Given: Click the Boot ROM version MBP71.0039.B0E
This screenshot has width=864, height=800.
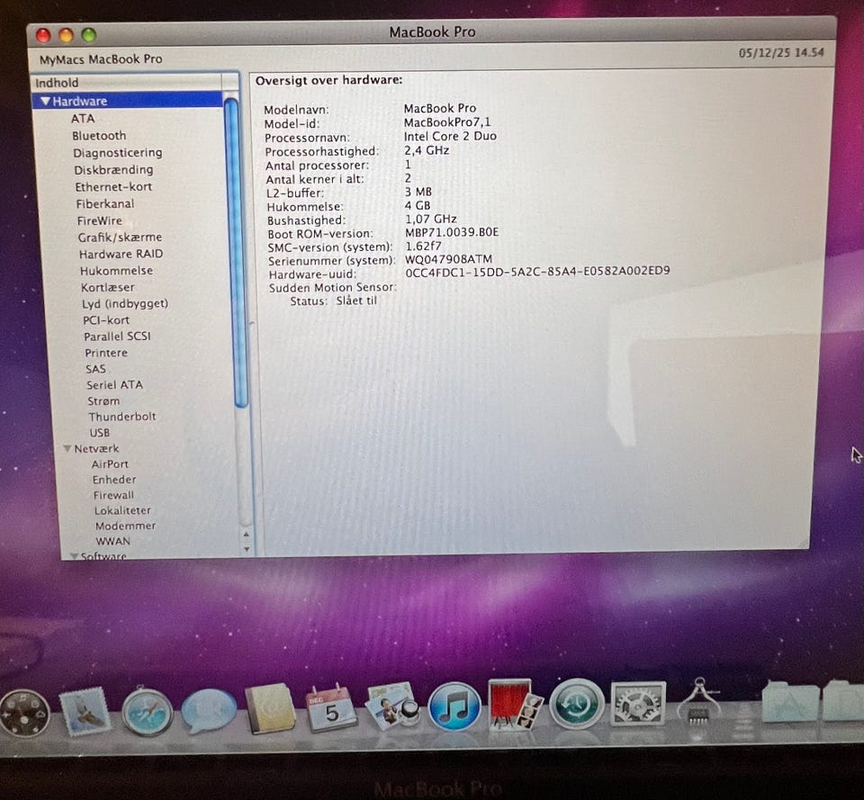Looking at the screenshot, I should [x=452, y=232].
